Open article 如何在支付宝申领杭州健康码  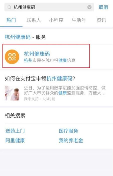[x=40, y=78]
